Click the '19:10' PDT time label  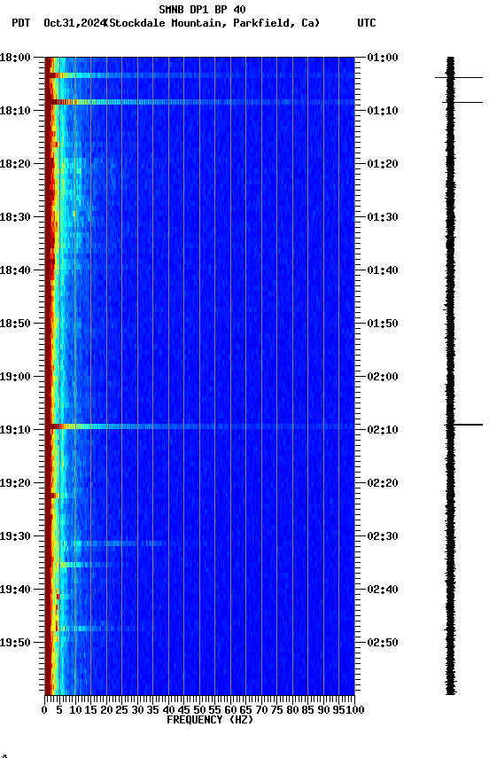click(15, 430)
